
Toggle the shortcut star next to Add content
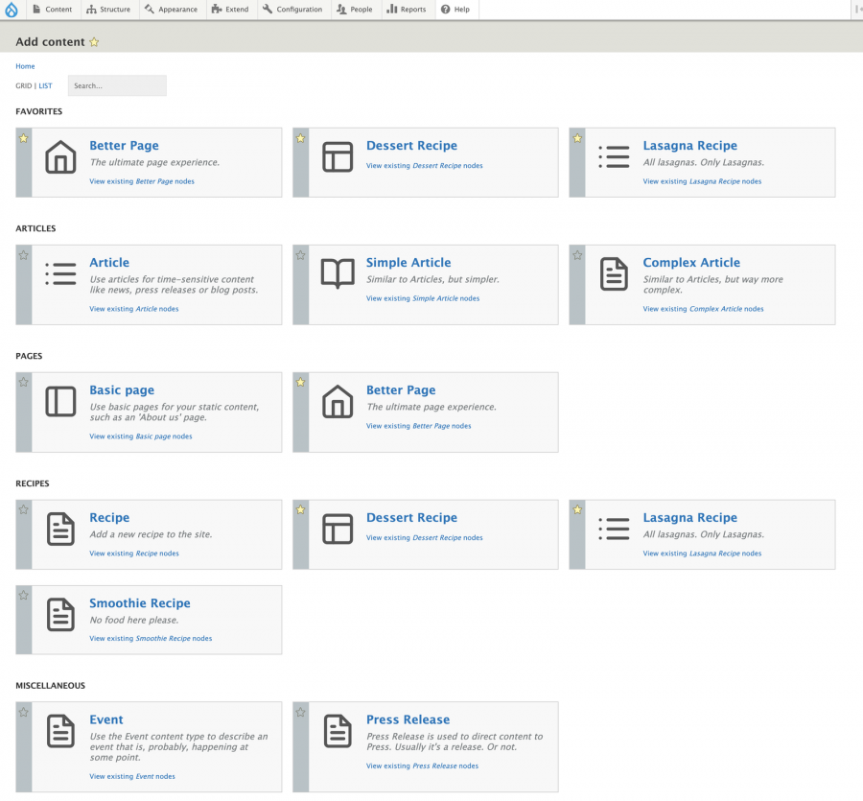pyautogui.click(x=94, y=42)
